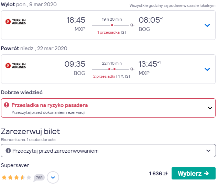Click the info icon beside Przeczytaj przed zarezerwowaniem

click(x=8, y=151)
